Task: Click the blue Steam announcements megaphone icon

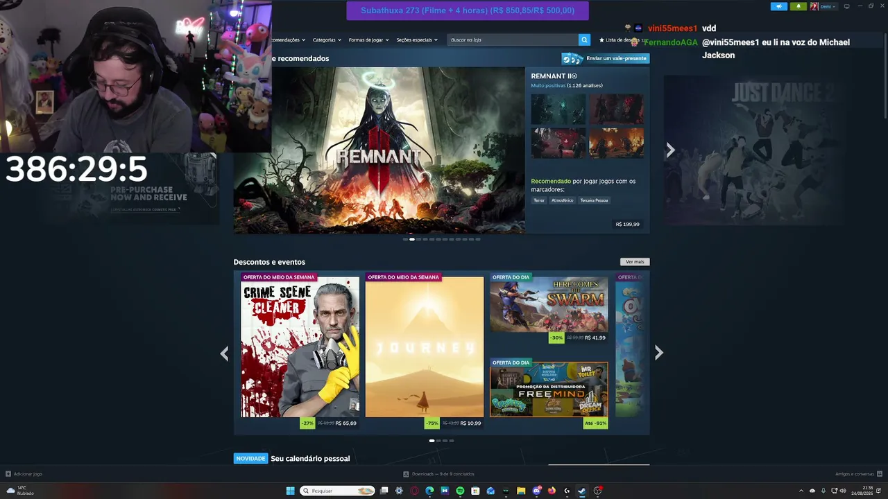Action: pos(779,6)
